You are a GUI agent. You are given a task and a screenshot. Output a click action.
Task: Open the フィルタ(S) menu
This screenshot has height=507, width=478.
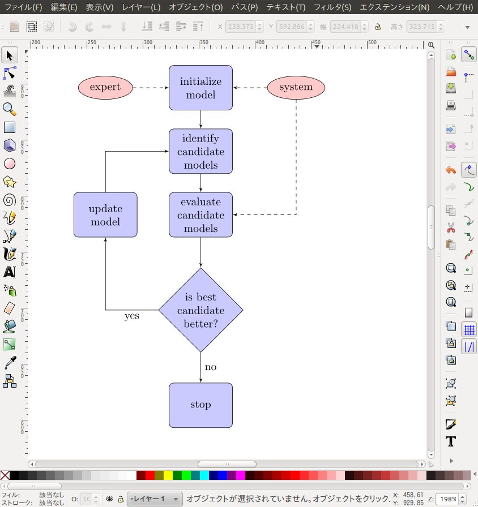click(332, 7)
